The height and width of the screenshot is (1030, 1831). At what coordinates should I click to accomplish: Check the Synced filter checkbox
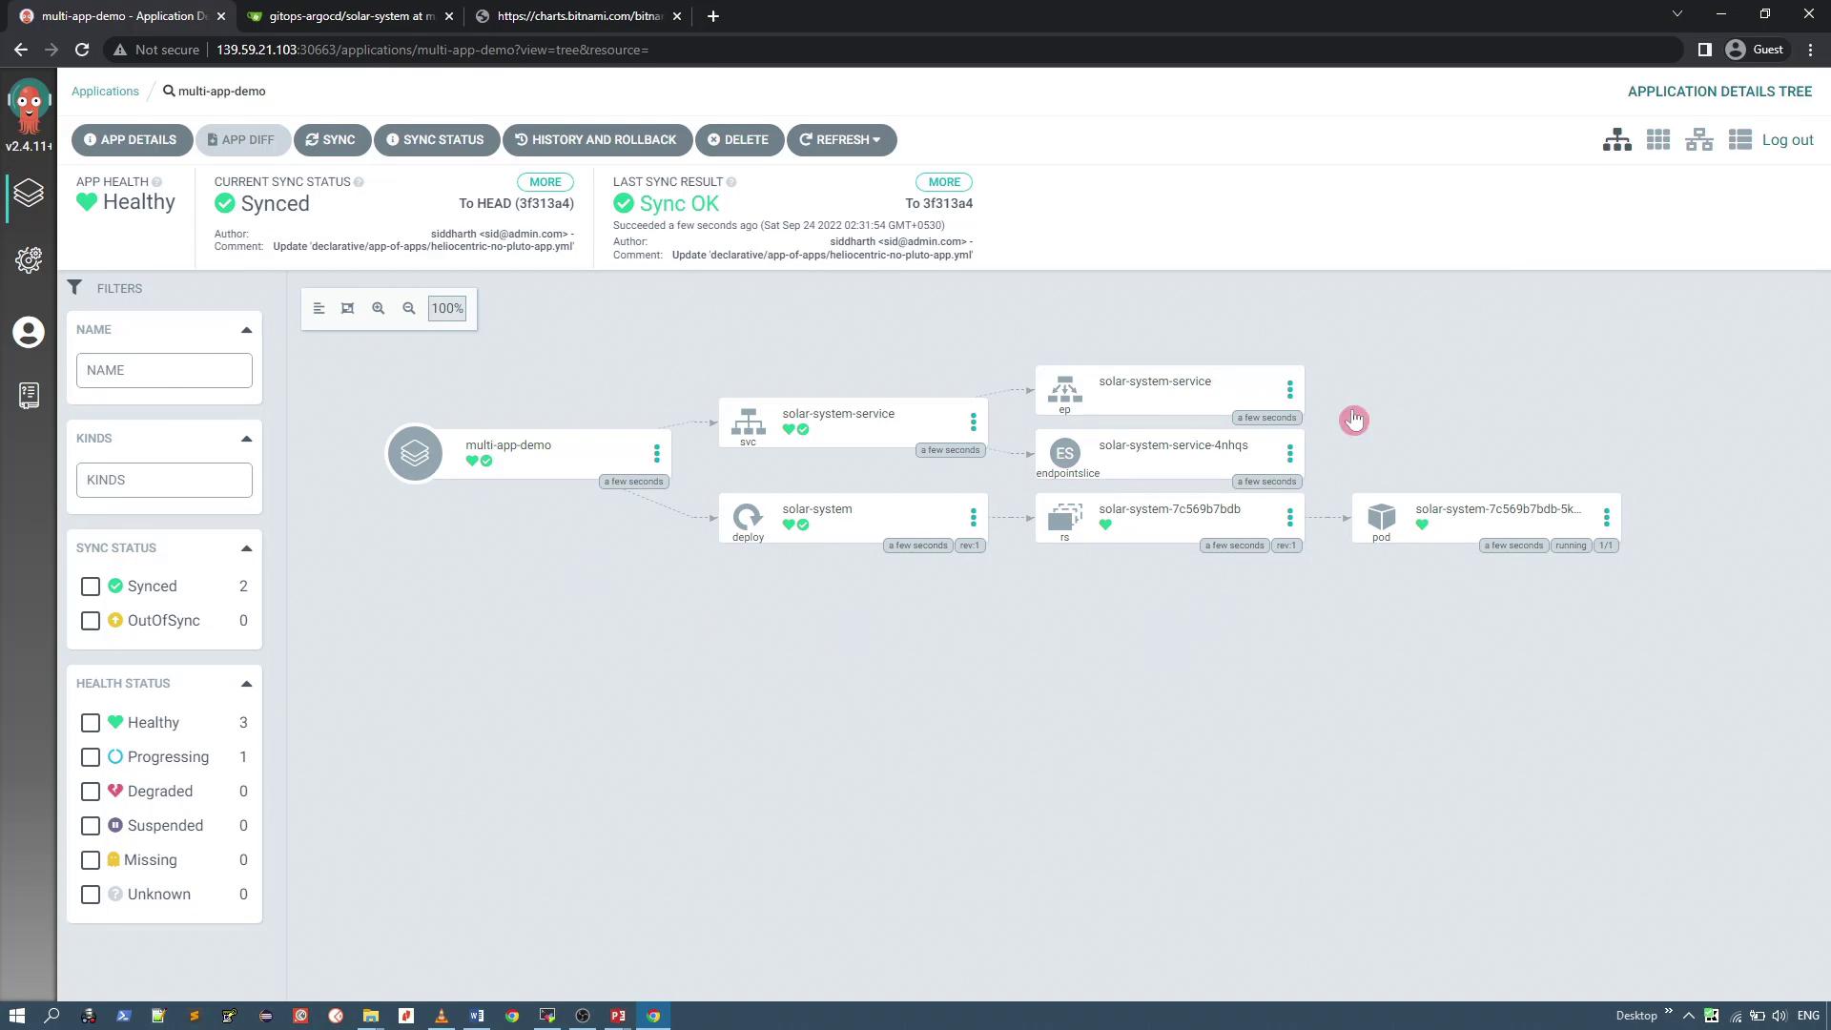[91, 587]
